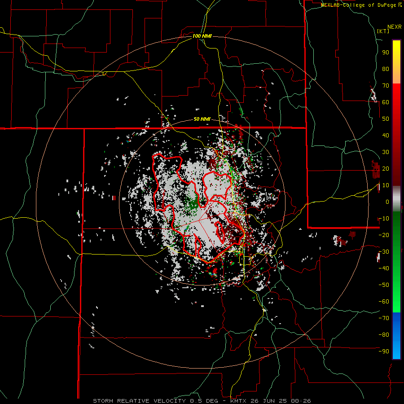Click the -70 value on the velocity scale
The width and height of the screenshot is (404, 404).
point(384,318)
